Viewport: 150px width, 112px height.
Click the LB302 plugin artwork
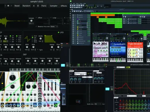[x=100, y=50]
